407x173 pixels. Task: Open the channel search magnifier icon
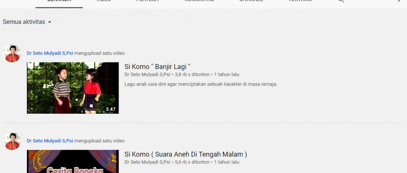(341, 1)
